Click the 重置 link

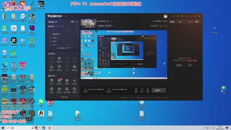point(195,61)
